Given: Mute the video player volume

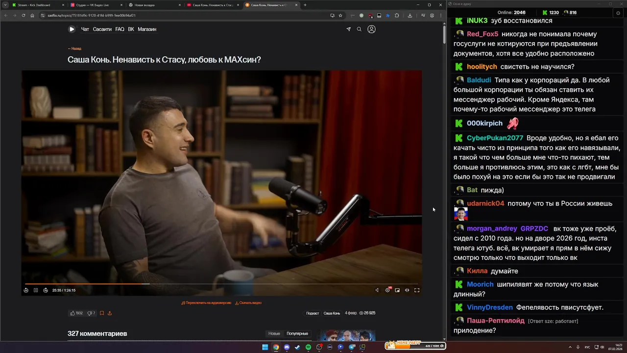Looking at the screenshot, I should coord(377,290).
